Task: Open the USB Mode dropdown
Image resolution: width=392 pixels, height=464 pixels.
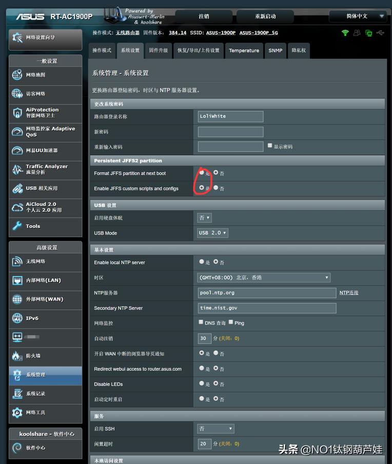Action: point(213,233)
